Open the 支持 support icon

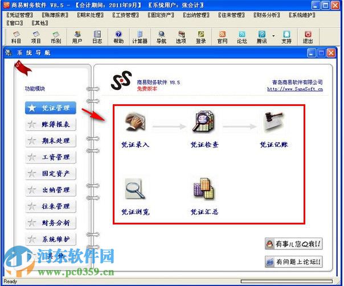pos(286,37)
